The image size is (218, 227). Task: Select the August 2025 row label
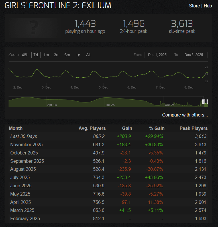[23, 169]
